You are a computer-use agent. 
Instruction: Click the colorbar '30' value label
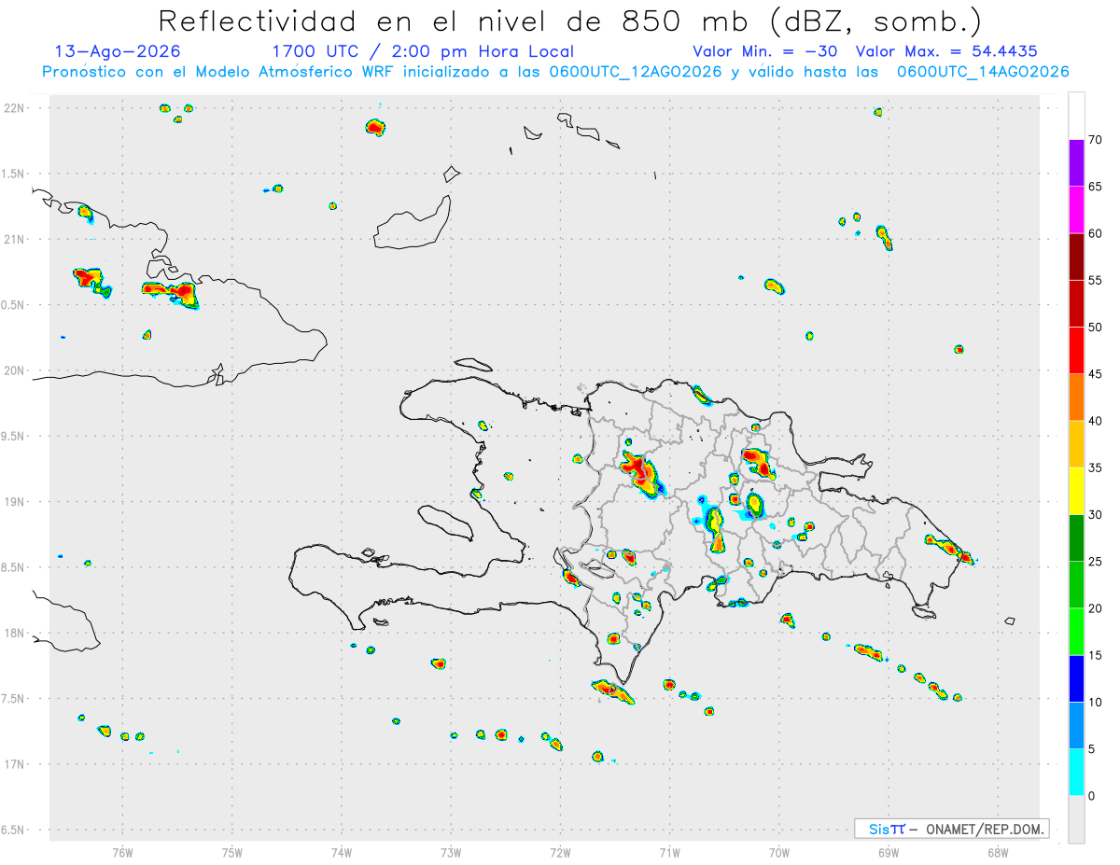click(x=1096, y=515)
